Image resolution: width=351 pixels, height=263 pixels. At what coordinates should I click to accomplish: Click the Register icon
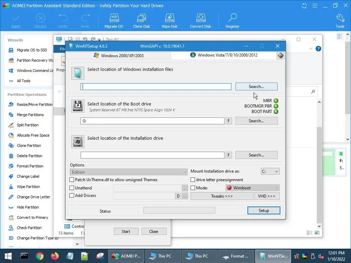click(232, 21)
